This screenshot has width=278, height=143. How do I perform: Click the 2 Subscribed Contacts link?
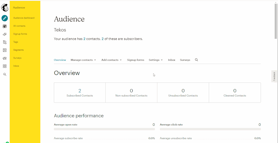[x=80, y=91]
